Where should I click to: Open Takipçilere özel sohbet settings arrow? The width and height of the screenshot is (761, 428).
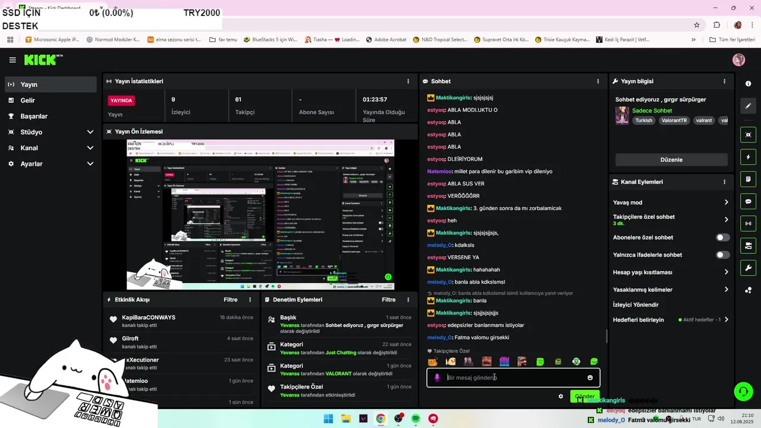pyautogui.click(x=726, y=220)
